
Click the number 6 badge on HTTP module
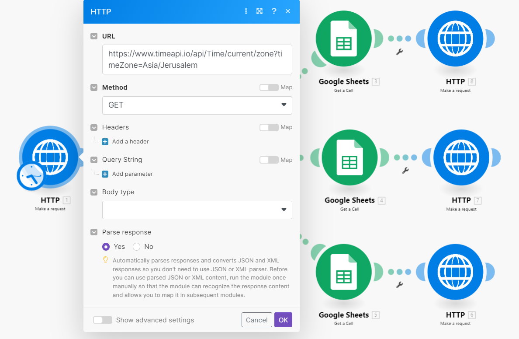click(x=472, y=315)
